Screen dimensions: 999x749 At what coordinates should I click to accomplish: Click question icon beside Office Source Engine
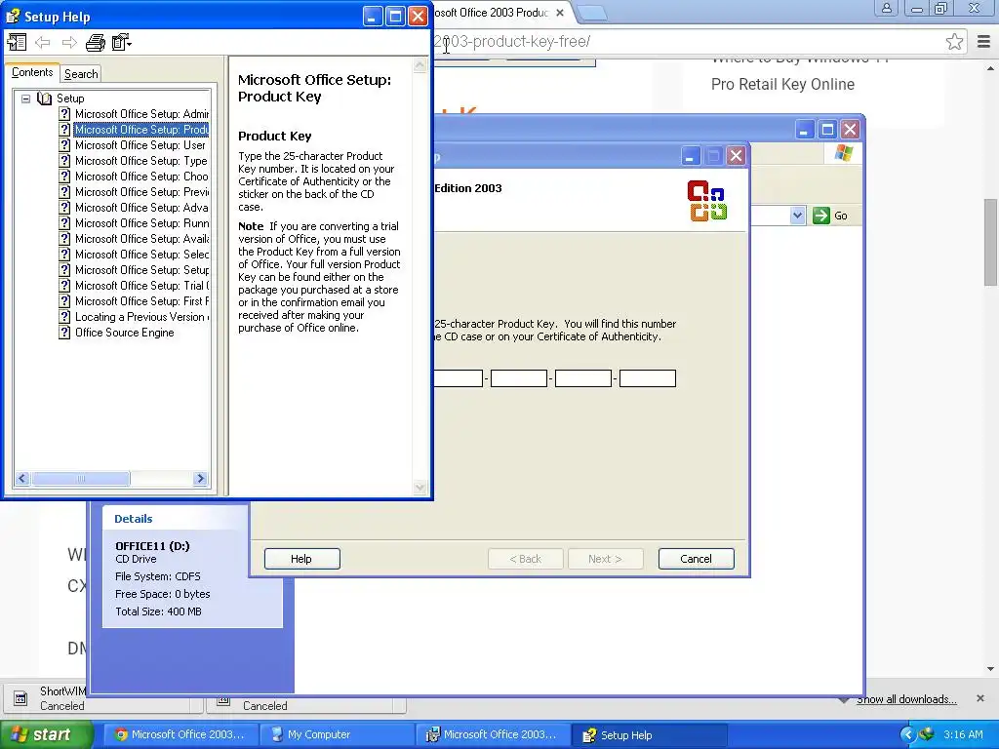(64, 333)
